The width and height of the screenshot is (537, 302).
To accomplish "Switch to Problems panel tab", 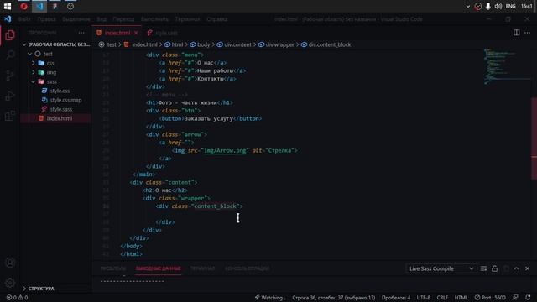I will [x=113, y=268].
